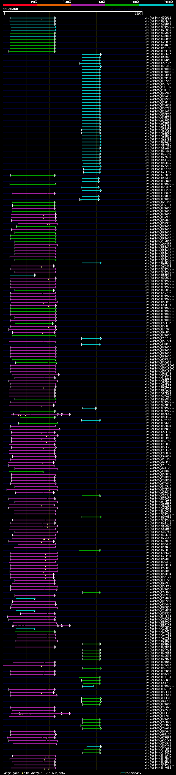Select hit label UniRef100_Q32JB6
The image size is (176, 775).
point(158,139)
